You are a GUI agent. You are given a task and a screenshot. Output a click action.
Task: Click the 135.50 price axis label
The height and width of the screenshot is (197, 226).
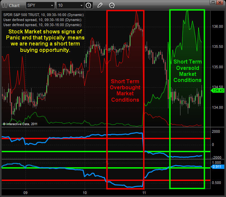coord(217,47)
